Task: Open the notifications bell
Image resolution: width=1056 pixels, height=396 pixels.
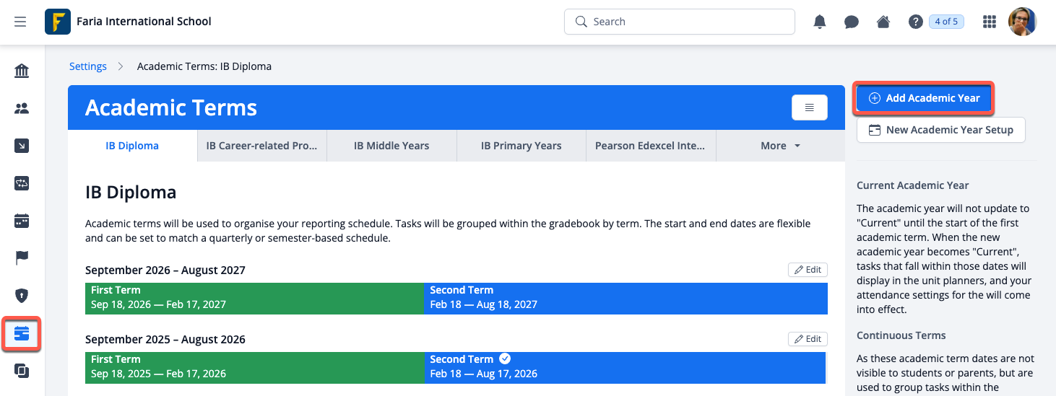Action: point(820,22)
